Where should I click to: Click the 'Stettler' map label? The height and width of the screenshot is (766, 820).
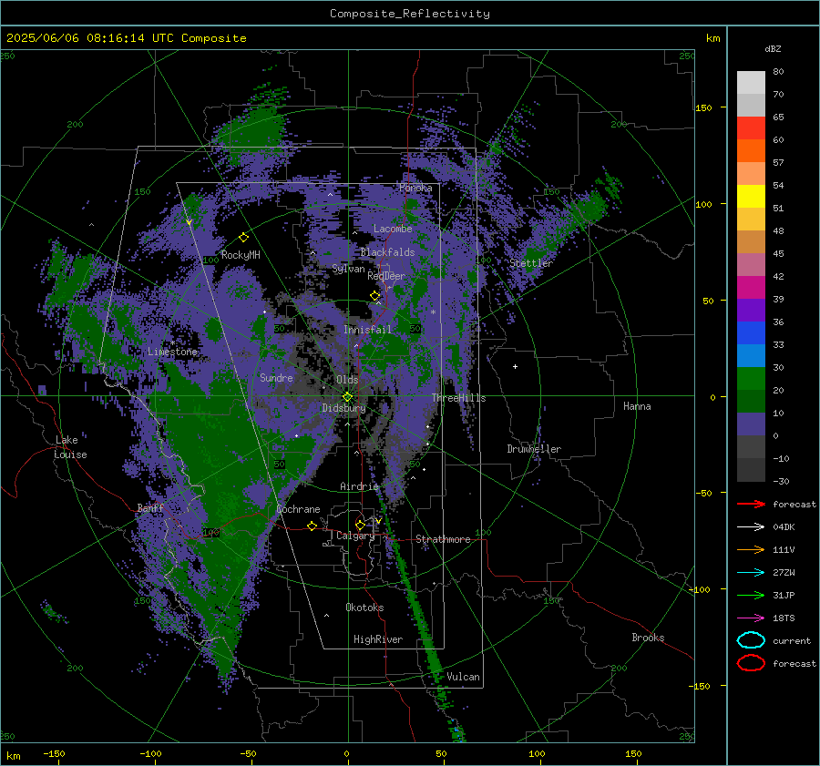(531, 263)
